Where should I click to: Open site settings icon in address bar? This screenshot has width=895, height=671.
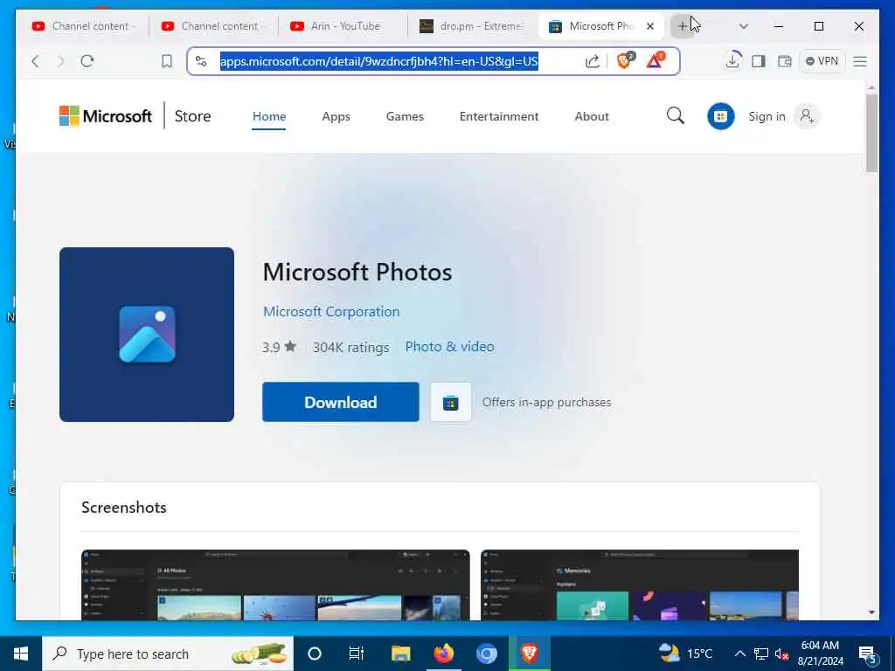coord(201,61)
